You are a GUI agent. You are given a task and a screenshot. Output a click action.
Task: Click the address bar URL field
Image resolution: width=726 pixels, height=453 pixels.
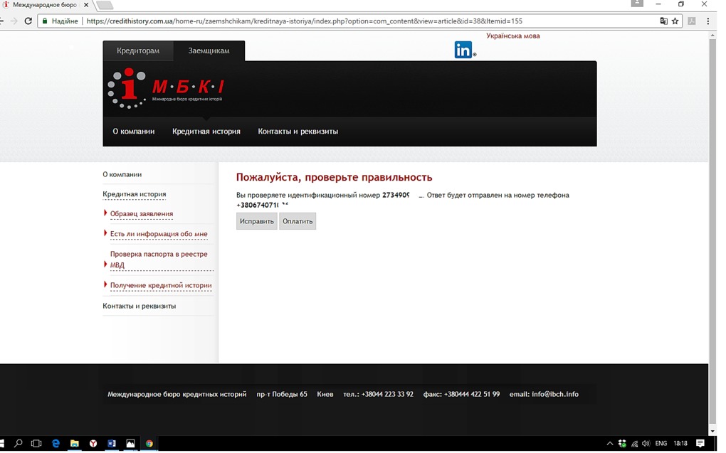tap(356, 21)
